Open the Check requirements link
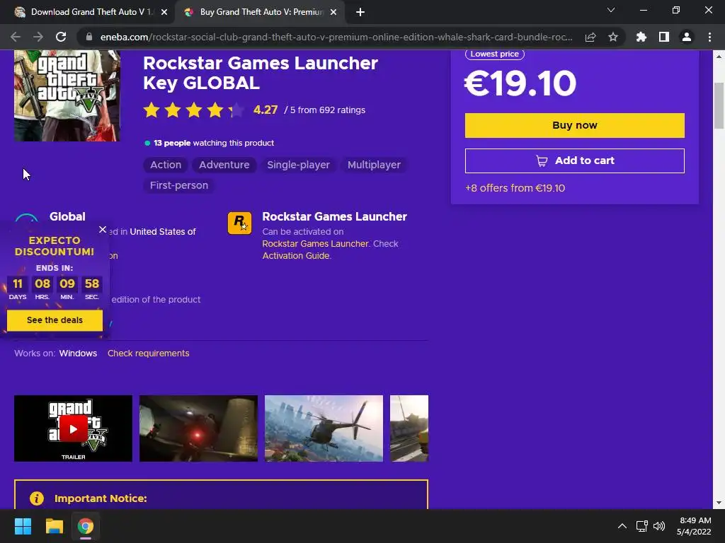This screenshot has height=543, width=725. (149, 354)
